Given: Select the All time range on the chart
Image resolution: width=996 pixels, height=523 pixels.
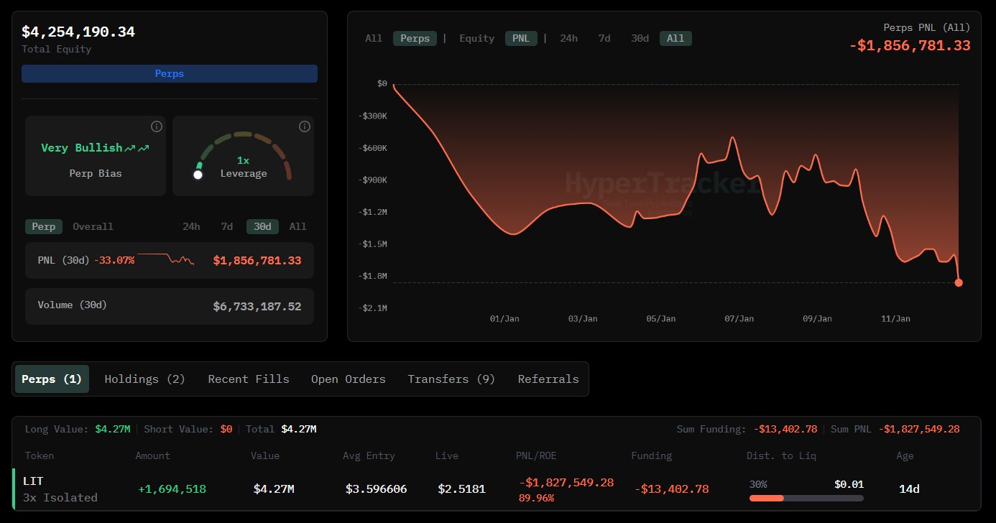Looking at the screenshot, I should click(675, 38).
